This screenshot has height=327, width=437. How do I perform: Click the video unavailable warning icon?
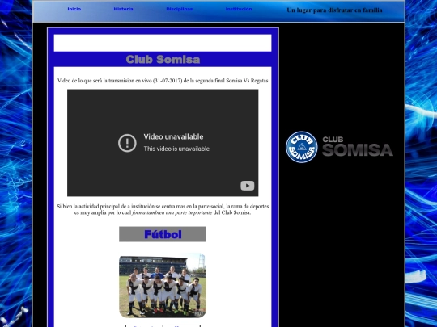click(x=127, y=143)
